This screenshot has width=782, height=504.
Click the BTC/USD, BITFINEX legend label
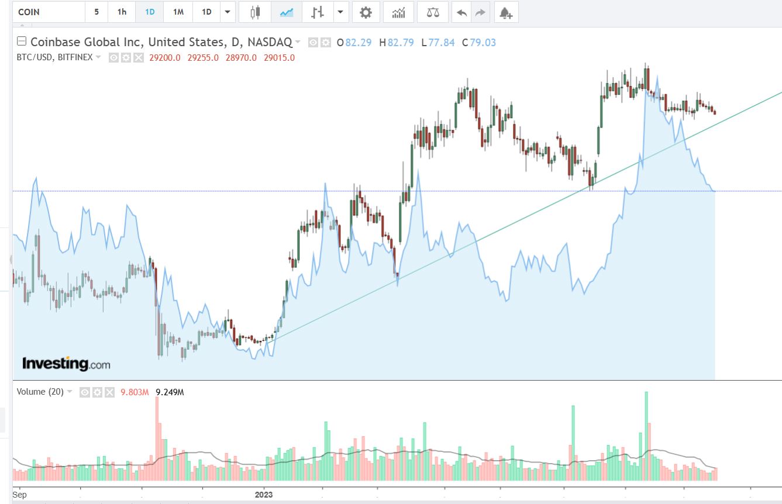point(54,57)
